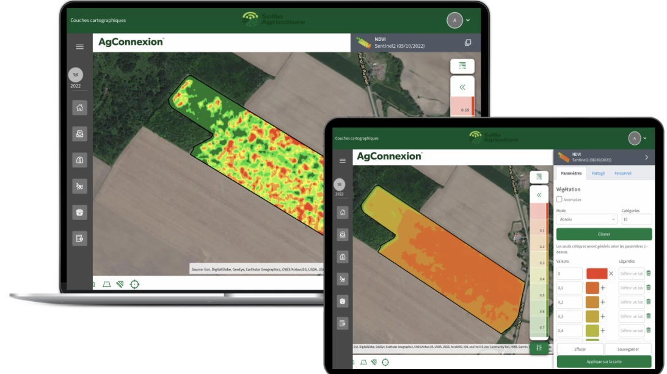
Task: Add a color after 0,2 with plus icon
Action: point(603,302)
